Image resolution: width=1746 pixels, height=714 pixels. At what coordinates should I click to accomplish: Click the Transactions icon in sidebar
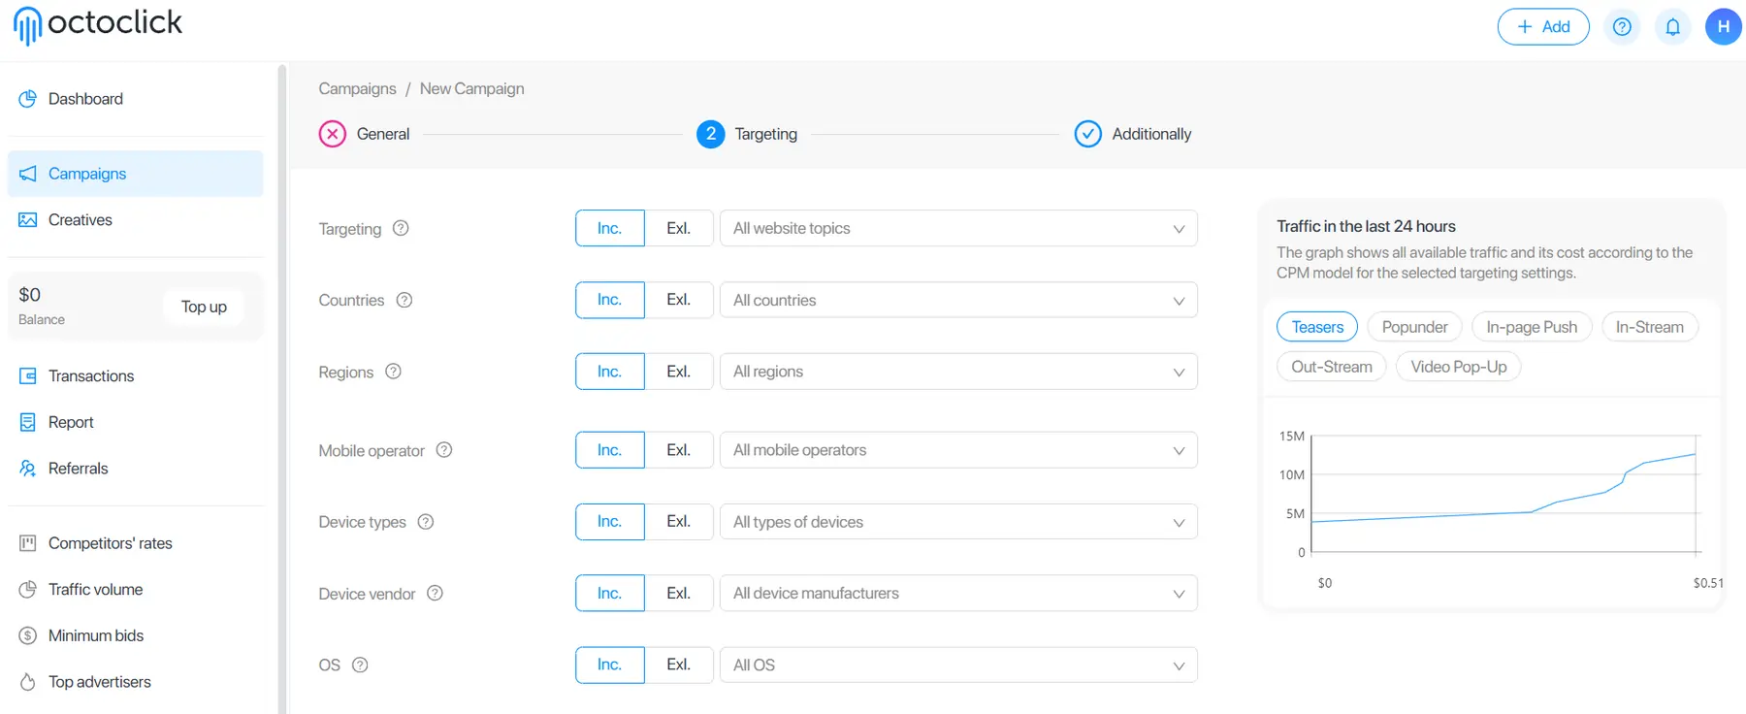[x=28, y=376]
